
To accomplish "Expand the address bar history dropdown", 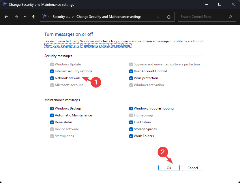I will click(x=158, y=17).
